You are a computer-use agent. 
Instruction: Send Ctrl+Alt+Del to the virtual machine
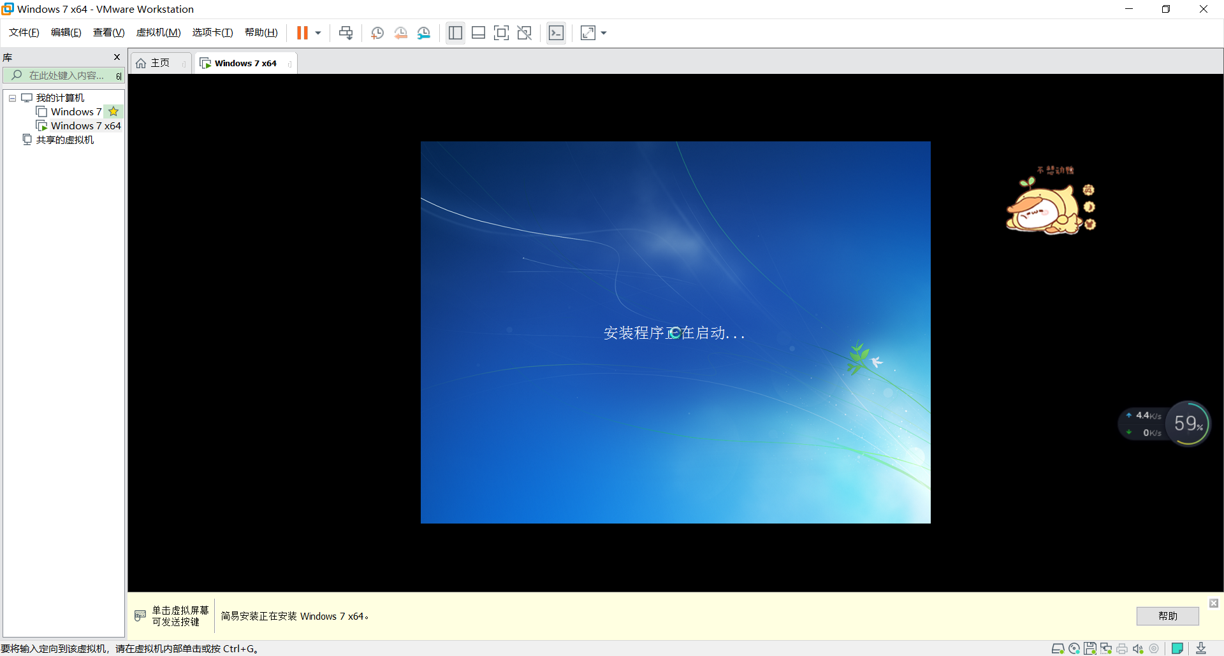pyautogui.click(x=346, y=32)
